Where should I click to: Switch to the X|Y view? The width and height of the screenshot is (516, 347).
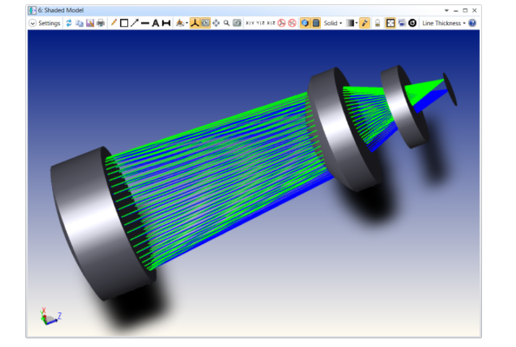[250, 23]
